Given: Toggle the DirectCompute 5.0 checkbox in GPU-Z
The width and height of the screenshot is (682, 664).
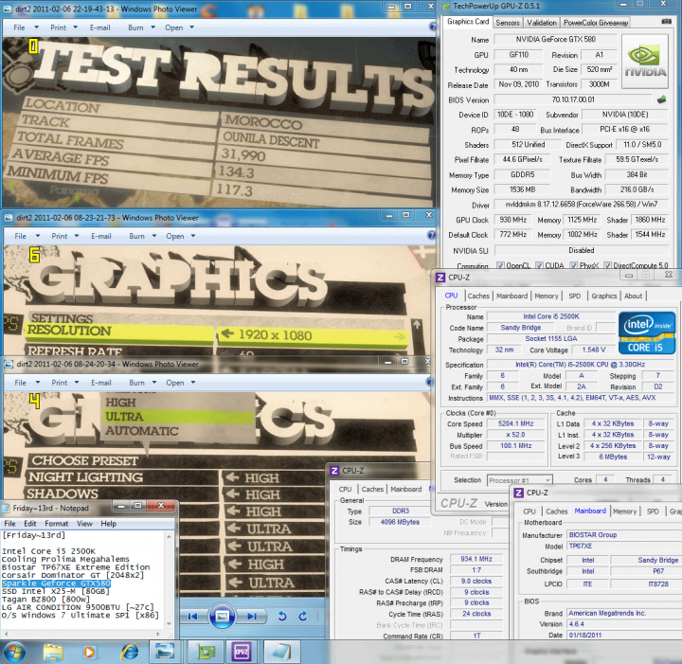Looking at the screenshot, I should [607, 265].
